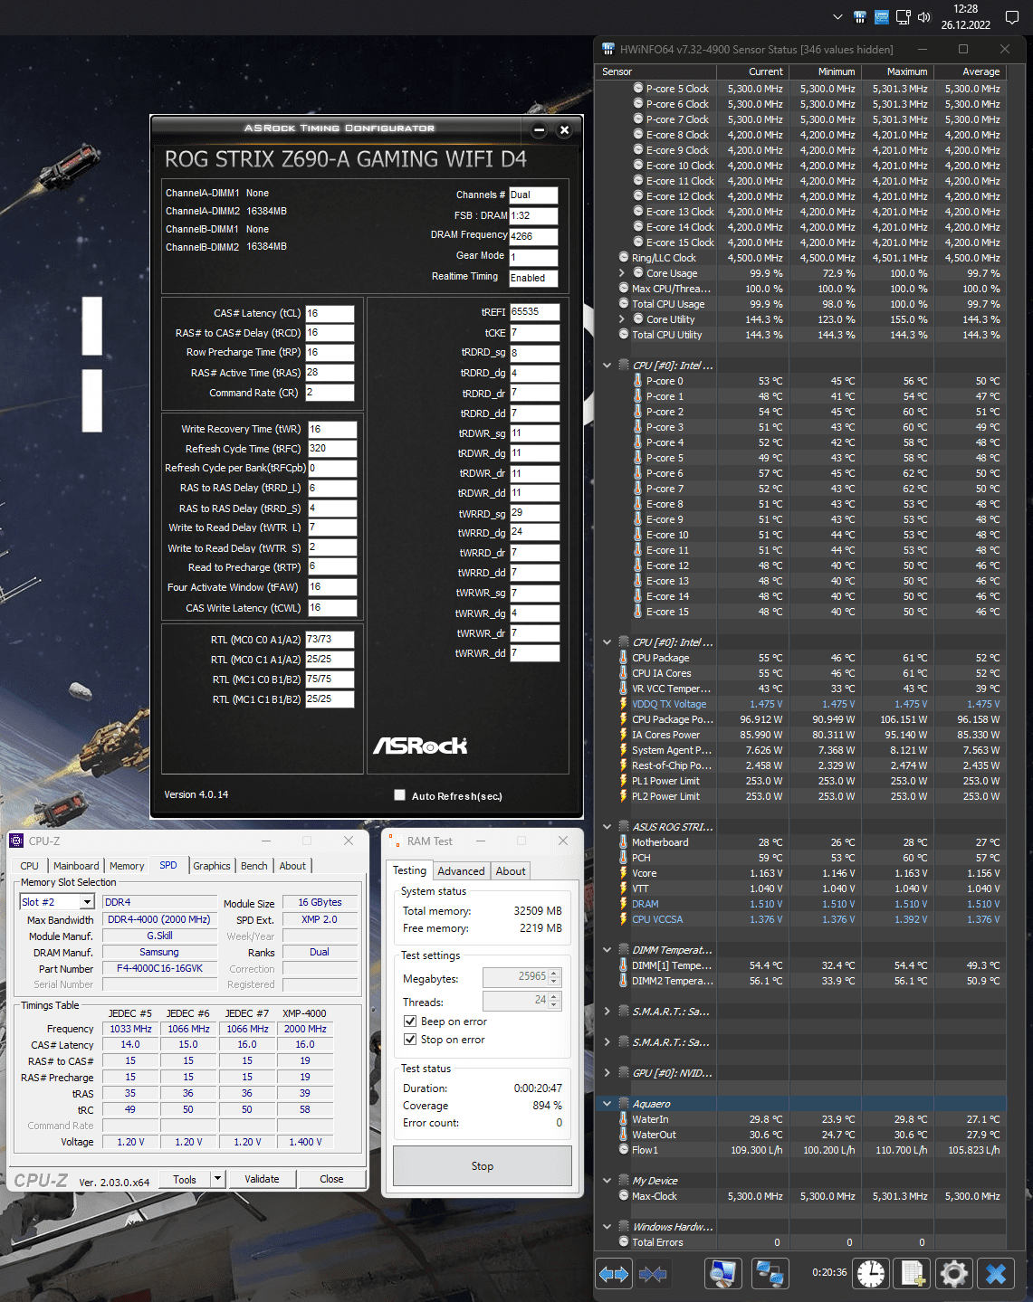The width and height of the screenshot is (1033, 1302).
Task: Click Total Errors sensor icon
Action: tap(624, 1242)
